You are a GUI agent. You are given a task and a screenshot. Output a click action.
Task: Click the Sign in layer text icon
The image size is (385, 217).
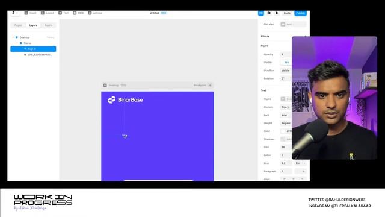tap(25, 49)
